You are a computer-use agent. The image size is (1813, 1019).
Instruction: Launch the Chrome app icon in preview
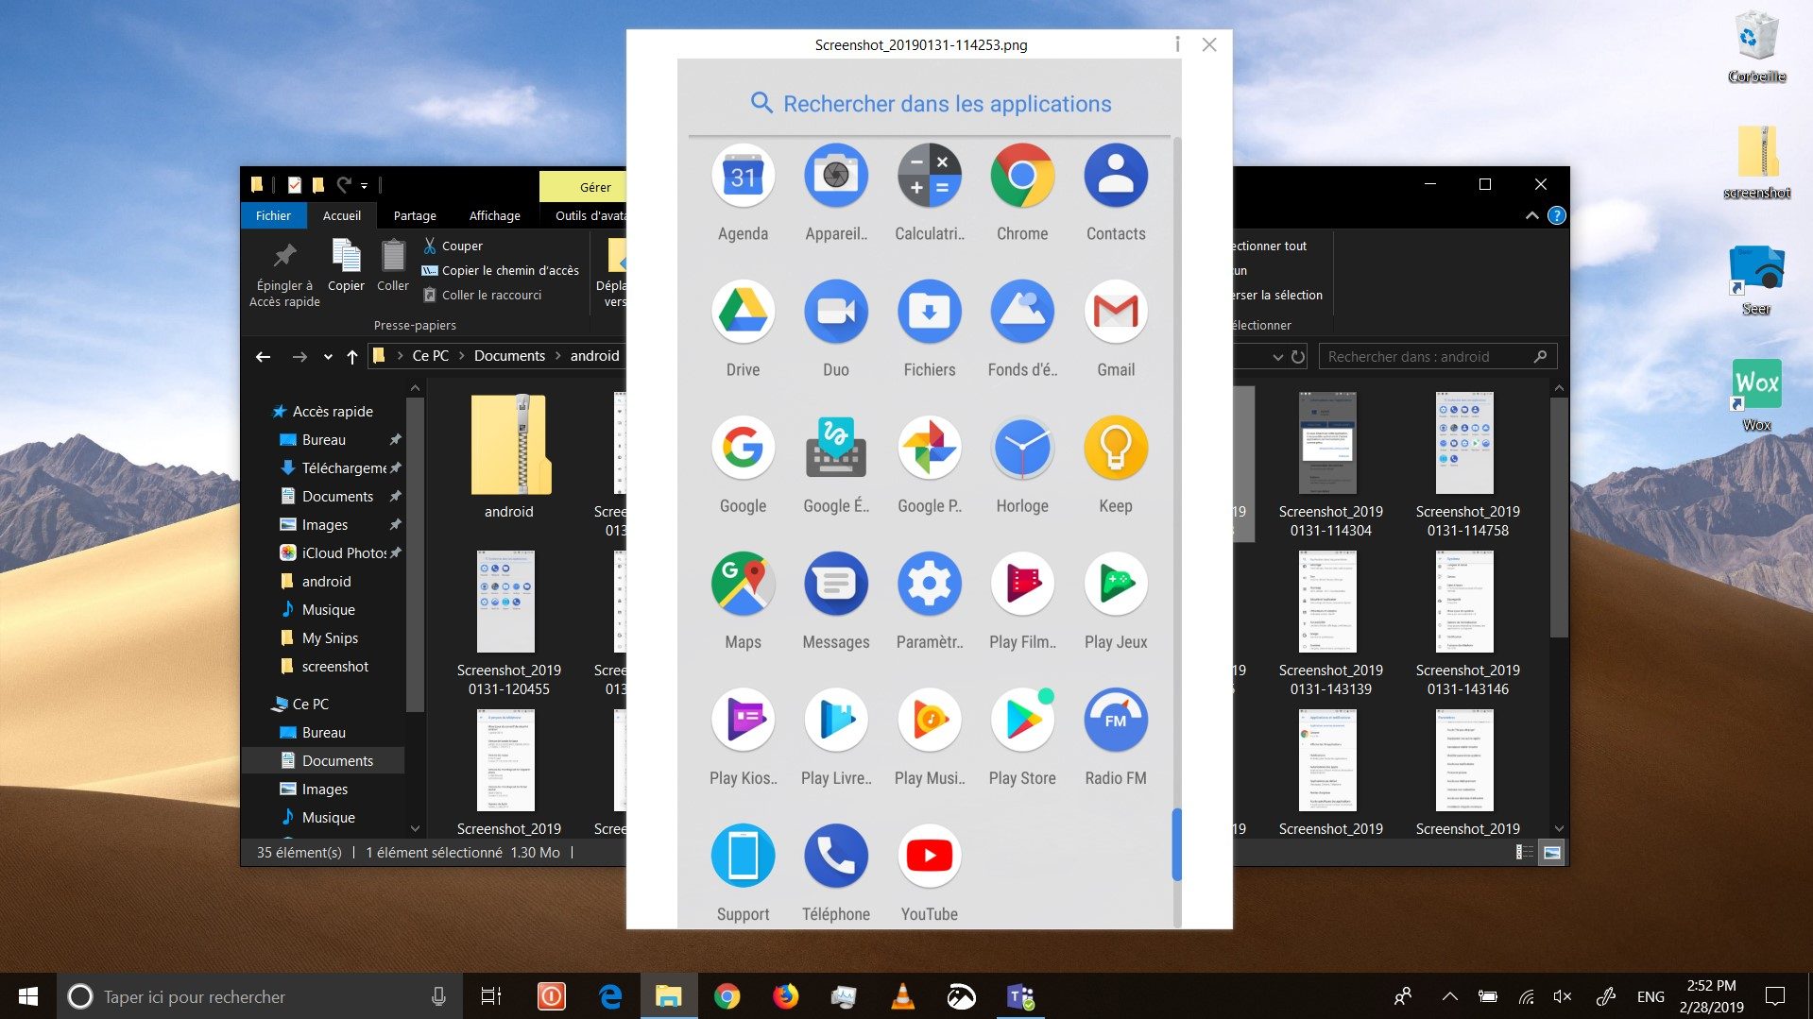(1022, 176)
